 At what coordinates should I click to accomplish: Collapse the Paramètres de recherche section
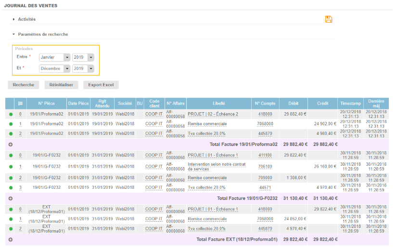tap(42, 35)
